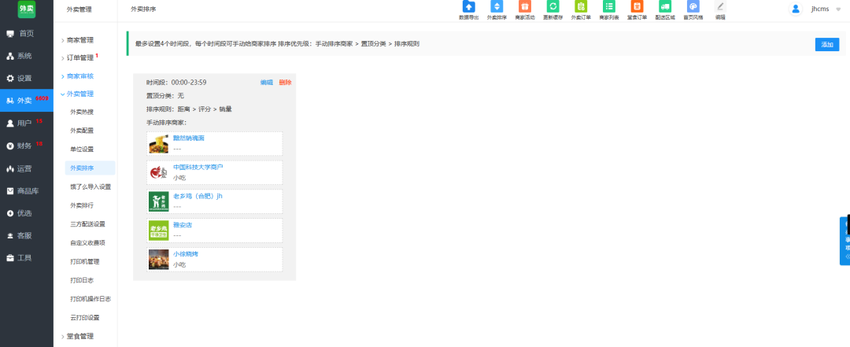Click the red 删除 link
Screen dimensions: 850x347
(x=285, y=83)
